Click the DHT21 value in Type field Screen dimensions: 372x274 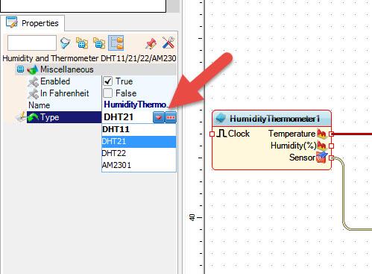click(119, 117)
